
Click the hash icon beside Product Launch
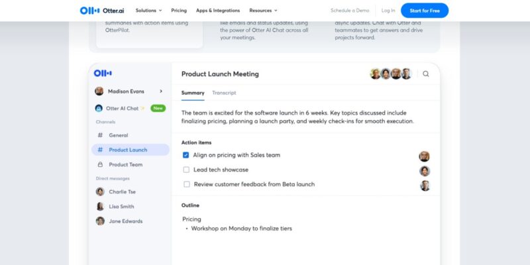click(x=100, y=150)
